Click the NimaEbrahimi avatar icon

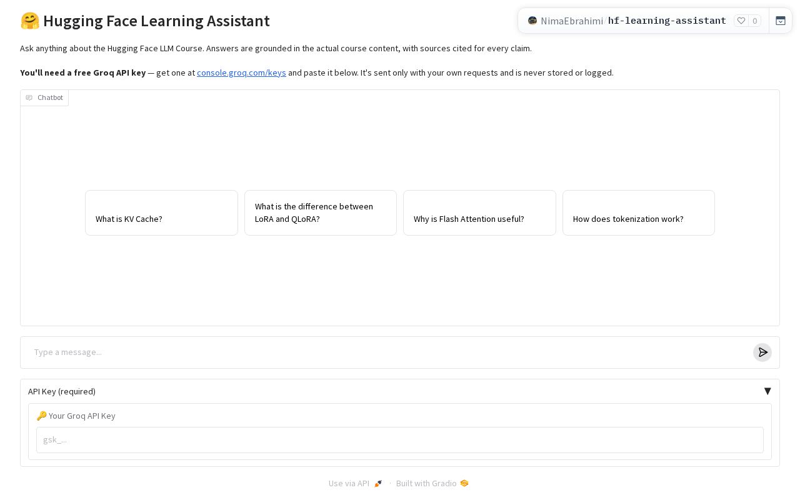click(x=532, y=21)
